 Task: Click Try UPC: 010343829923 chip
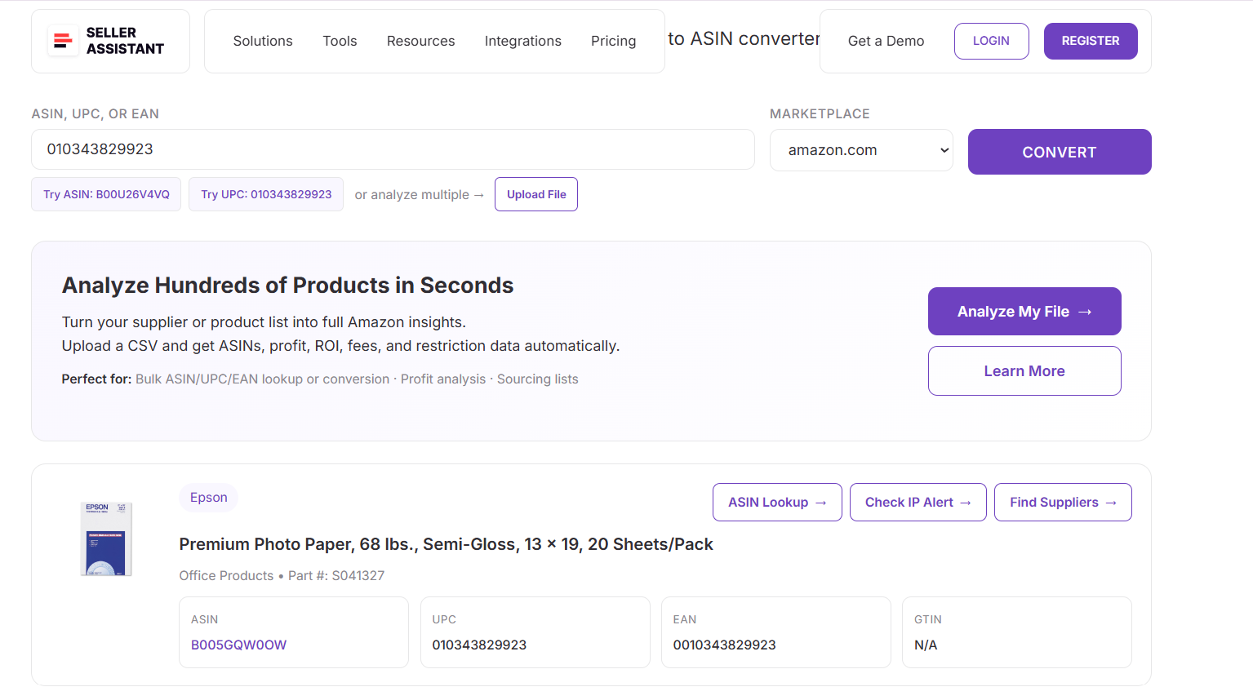pyautogui.click(x=265, y=194)
